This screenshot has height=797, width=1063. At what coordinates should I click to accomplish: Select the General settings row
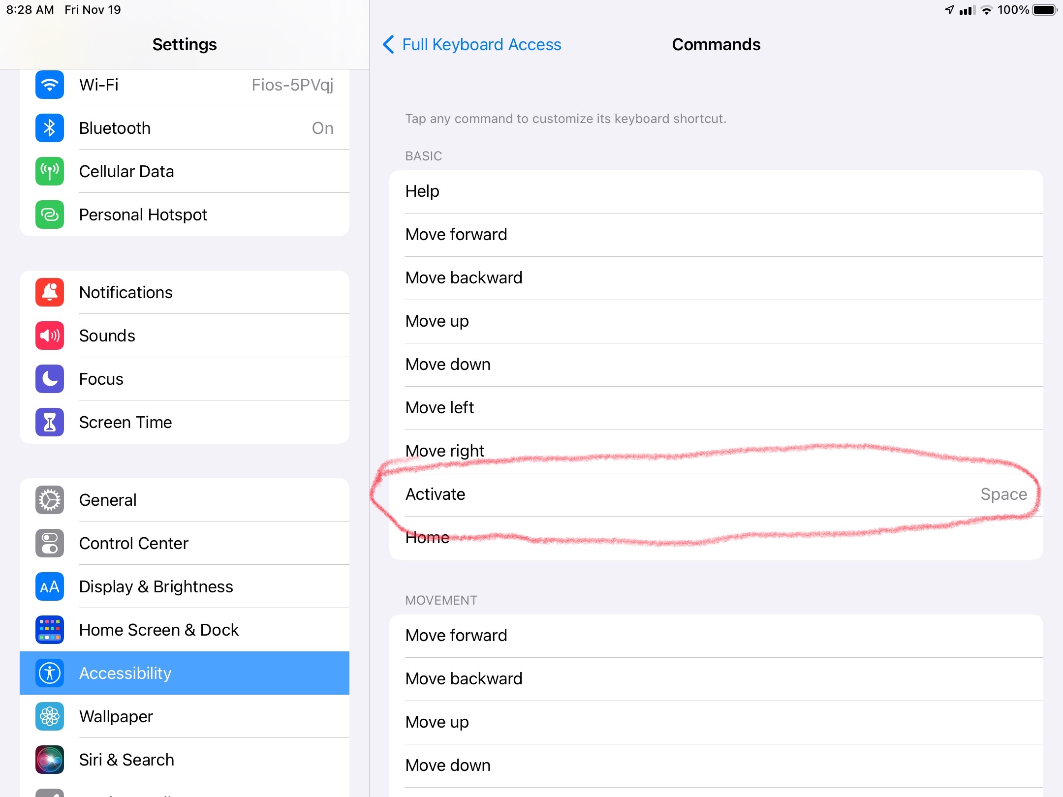pos(185,500)
